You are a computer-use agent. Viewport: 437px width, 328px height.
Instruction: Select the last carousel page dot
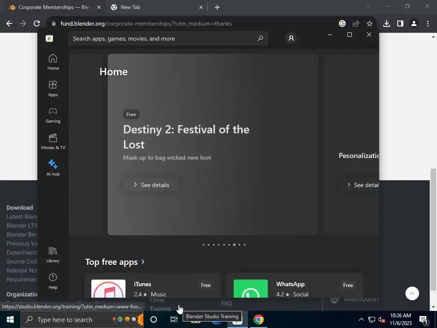tap(245, 245)
